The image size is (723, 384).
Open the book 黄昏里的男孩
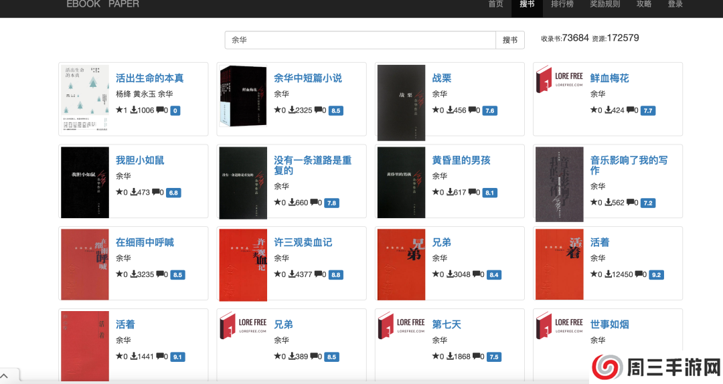tap(461, 160)
